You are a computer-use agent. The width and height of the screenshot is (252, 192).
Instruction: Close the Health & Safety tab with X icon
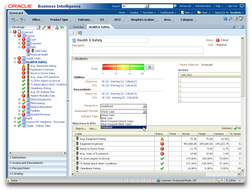pos(234,27)
